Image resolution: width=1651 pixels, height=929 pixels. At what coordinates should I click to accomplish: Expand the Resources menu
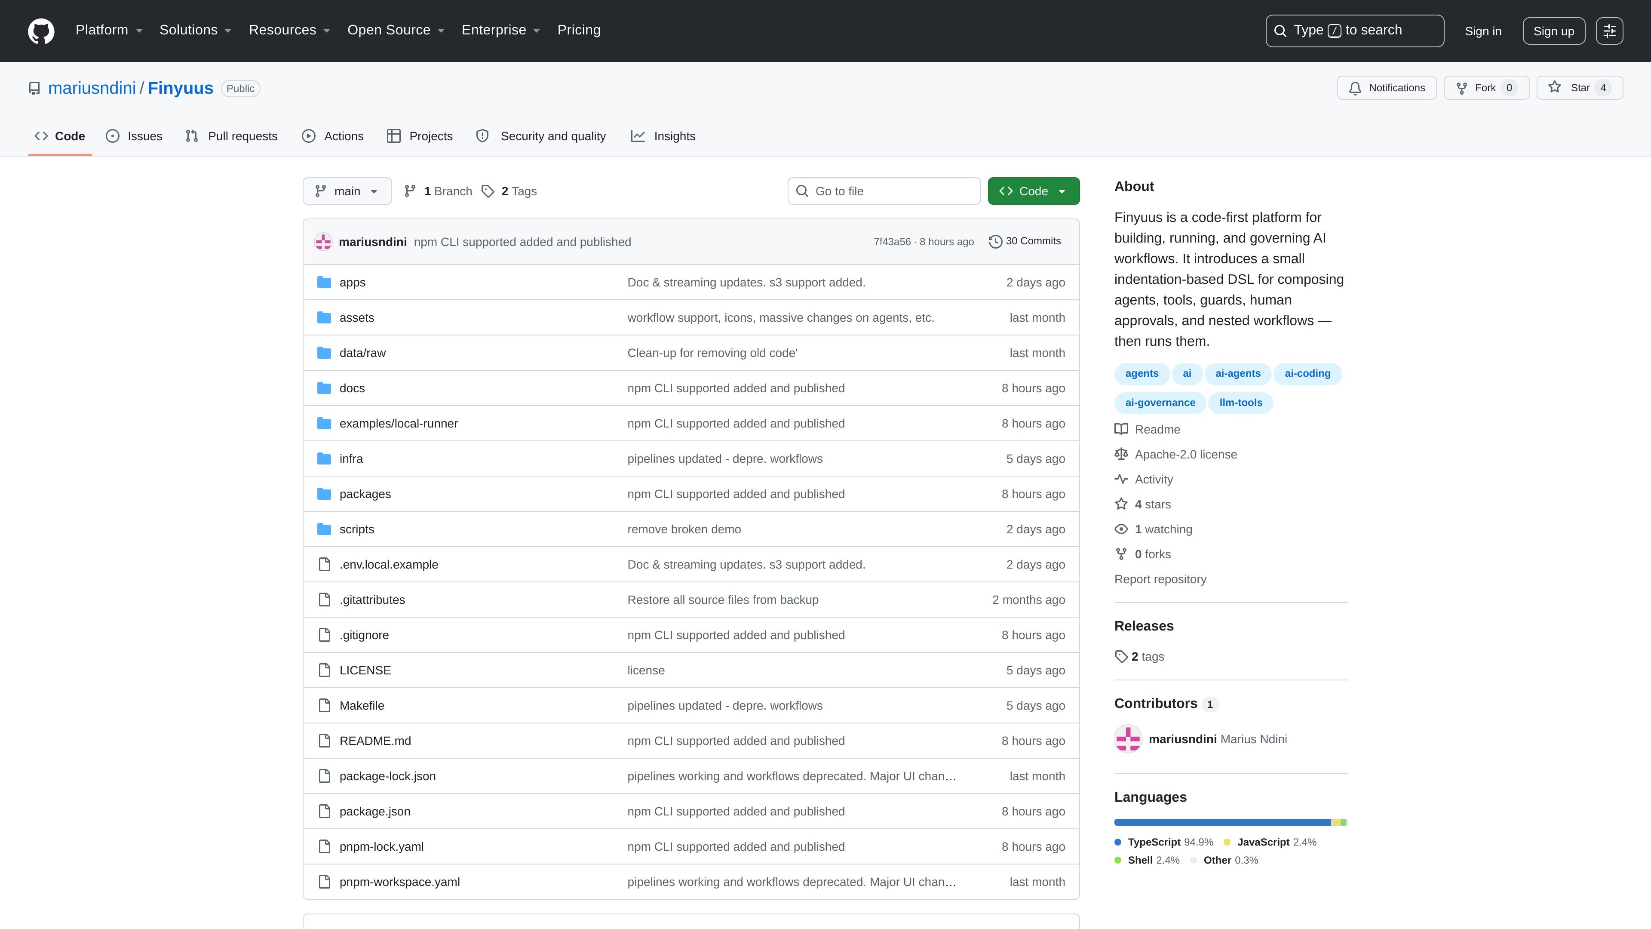tap(289, 30)
